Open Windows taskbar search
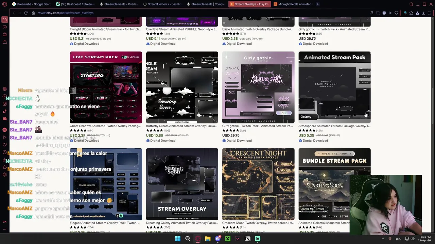Viewport: 435px width, 244px height. (188, 239)
